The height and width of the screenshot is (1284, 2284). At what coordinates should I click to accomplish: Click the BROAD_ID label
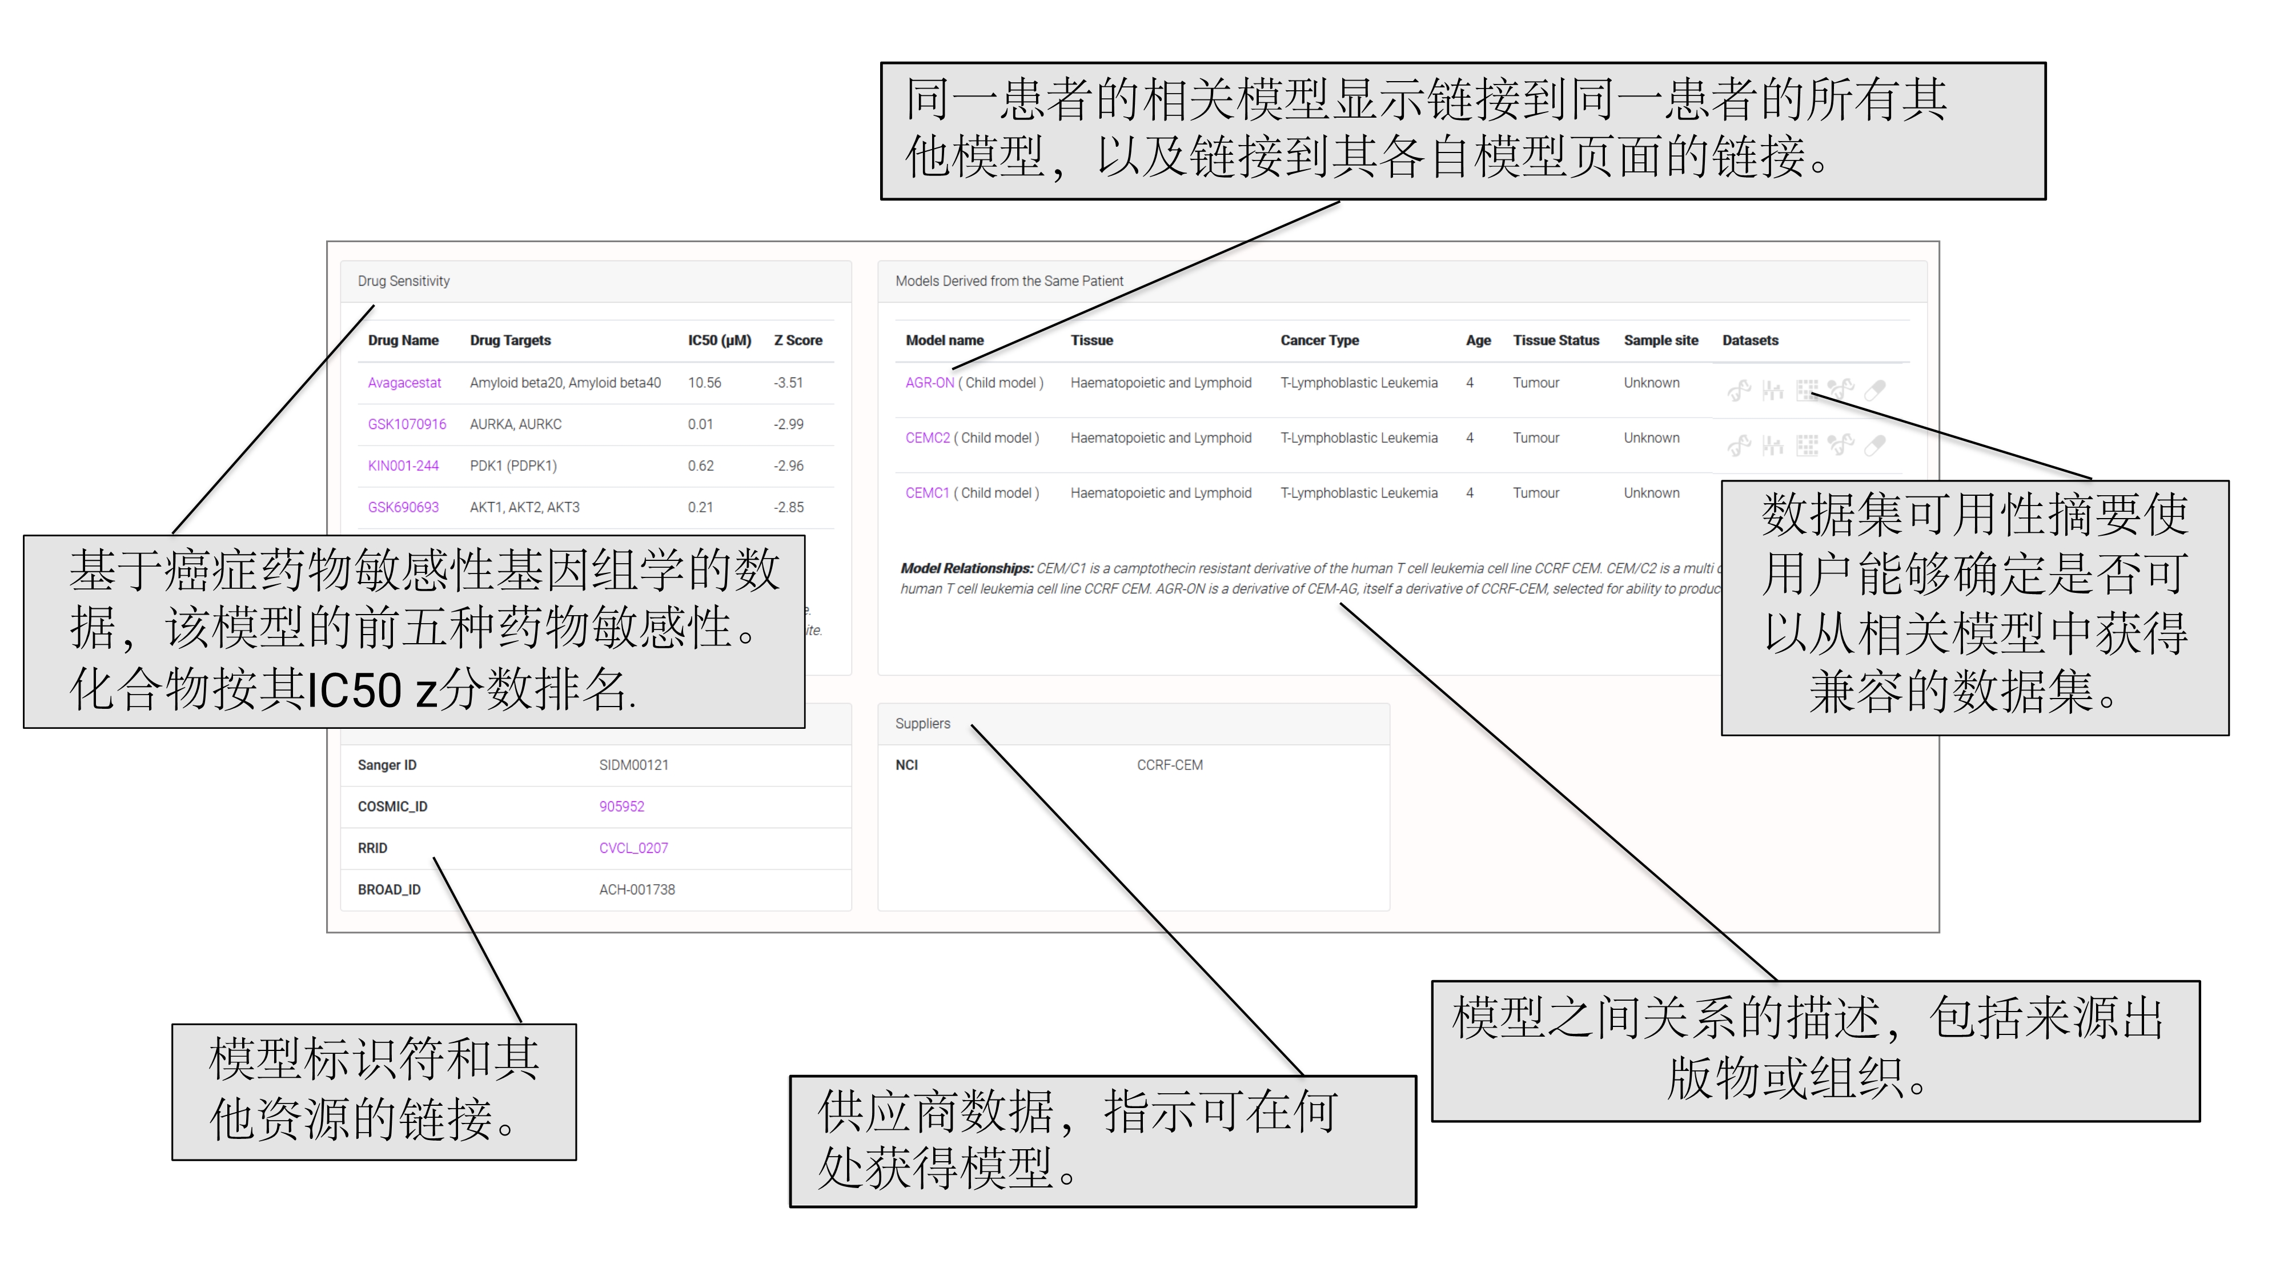click(390, 890)
